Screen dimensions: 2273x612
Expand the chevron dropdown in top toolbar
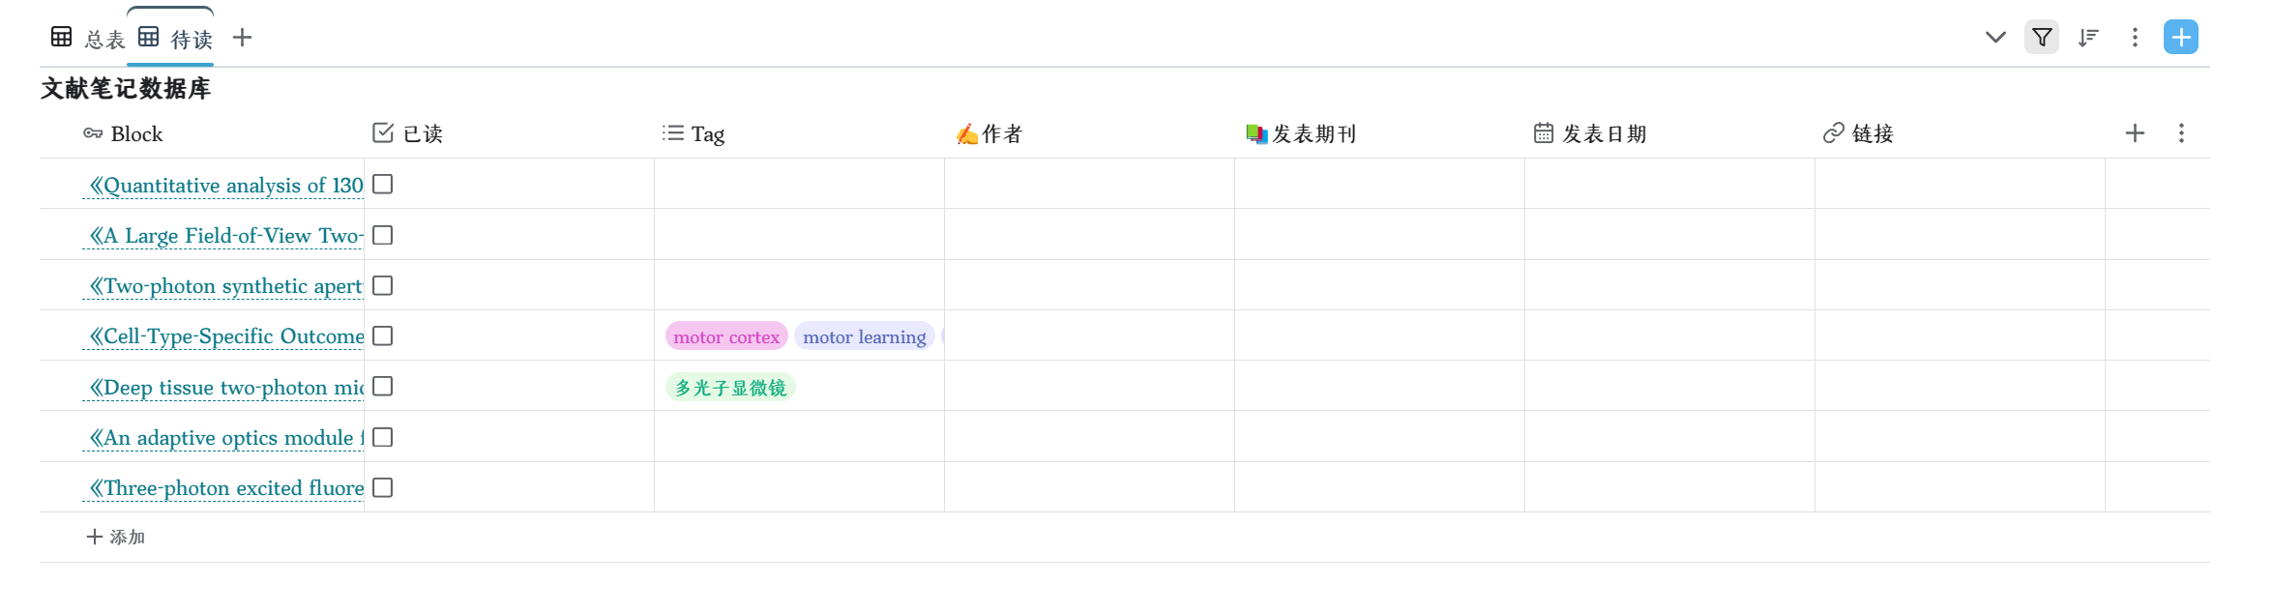tap(1994, 38)
